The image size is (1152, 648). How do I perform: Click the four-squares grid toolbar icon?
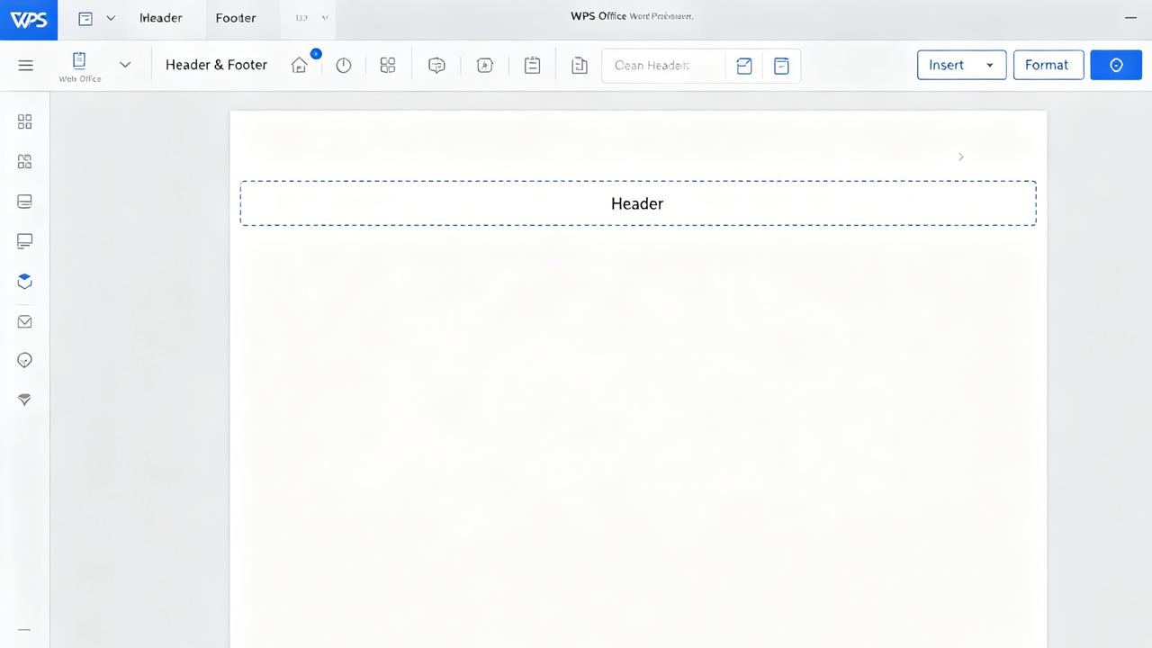pos(388,65)
